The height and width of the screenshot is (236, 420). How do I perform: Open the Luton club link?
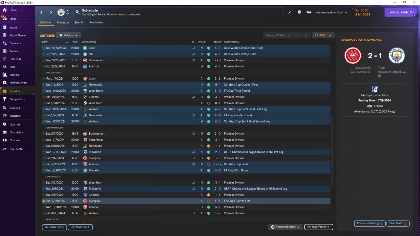click(x=92, y=79)
